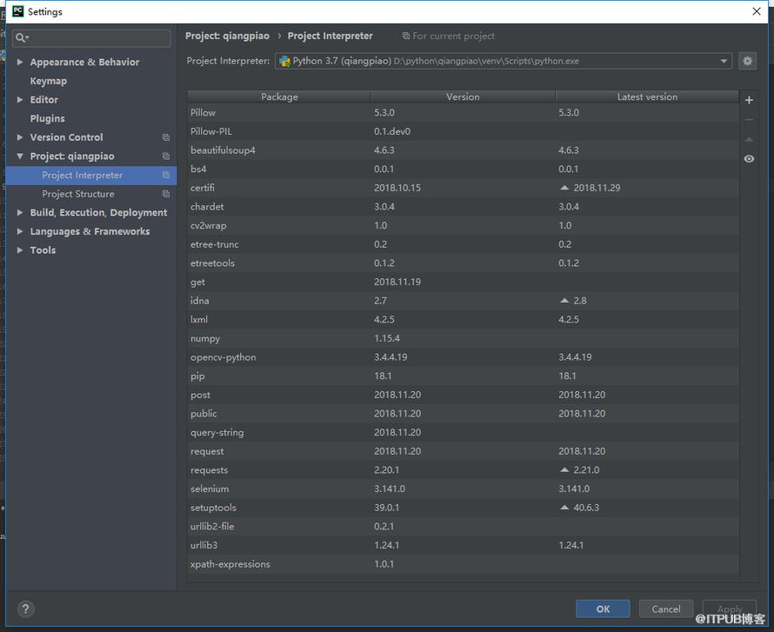The image size is (774, 632).
Task: Click the plus icon to install package
Action: point(749,100)
